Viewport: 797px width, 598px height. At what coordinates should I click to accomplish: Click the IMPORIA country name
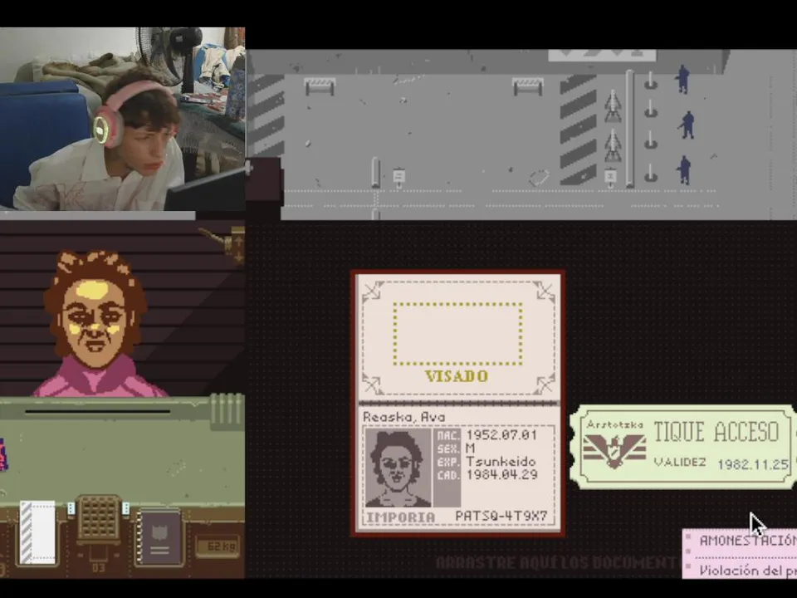[x=400, y=517]
